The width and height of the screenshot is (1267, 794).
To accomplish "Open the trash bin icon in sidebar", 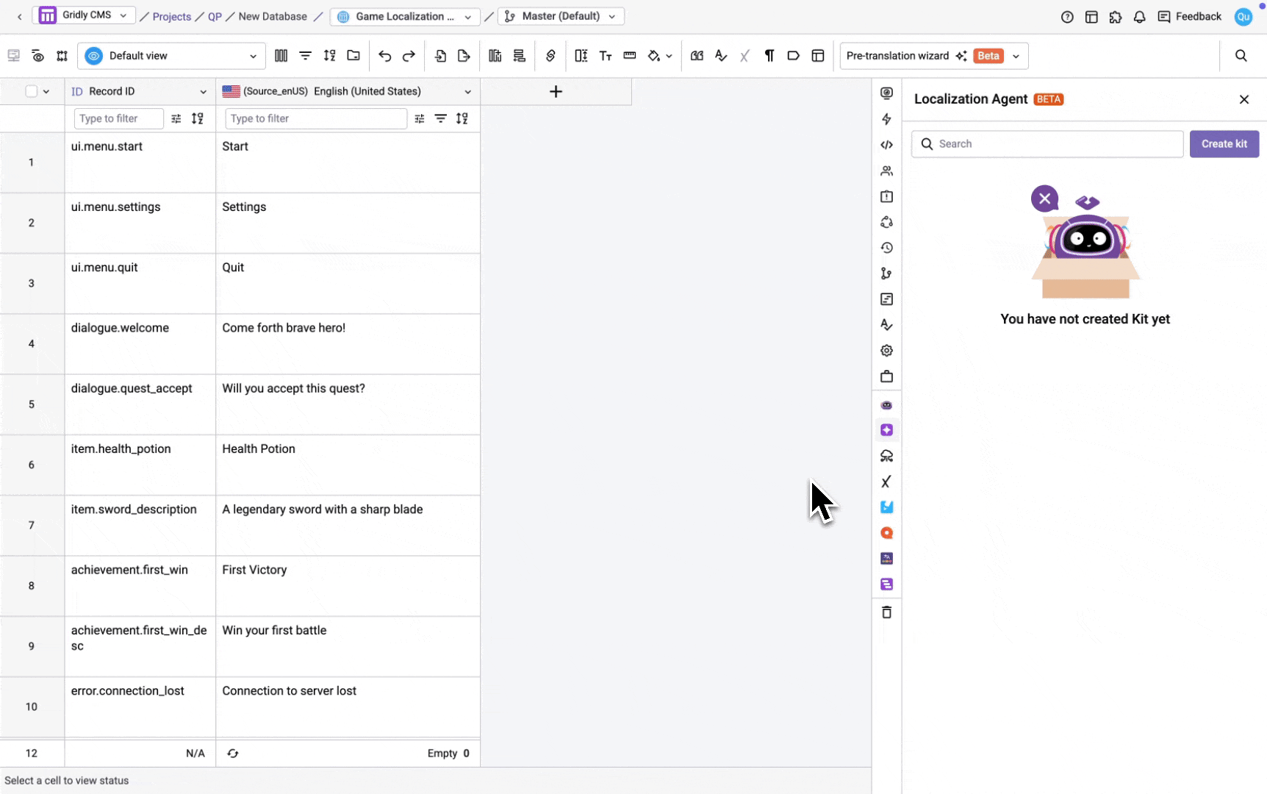I will click(886, 612).
